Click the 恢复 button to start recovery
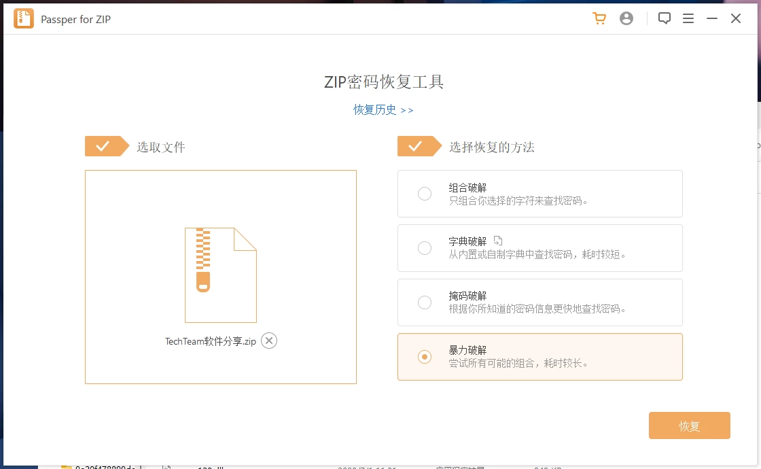 [x=689, y=425]
